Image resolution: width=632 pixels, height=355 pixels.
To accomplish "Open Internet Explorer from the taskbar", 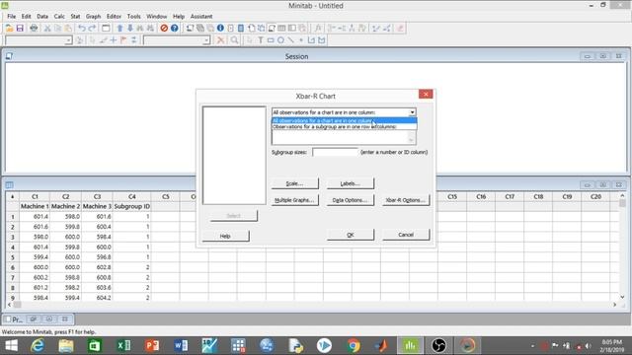I will (38, 345).
